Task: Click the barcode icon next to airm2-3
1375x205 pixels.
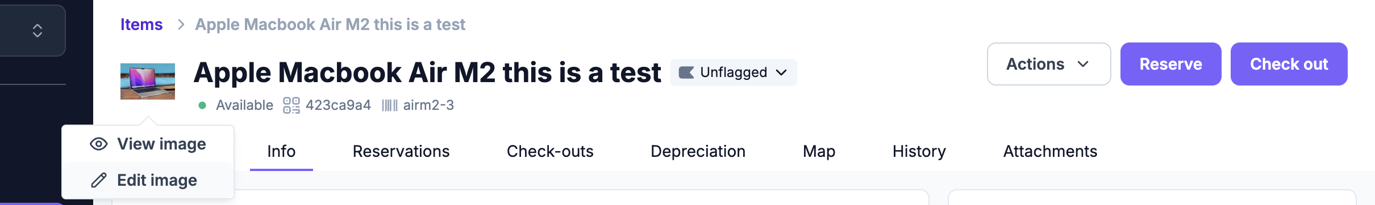Action: point(390,105)
